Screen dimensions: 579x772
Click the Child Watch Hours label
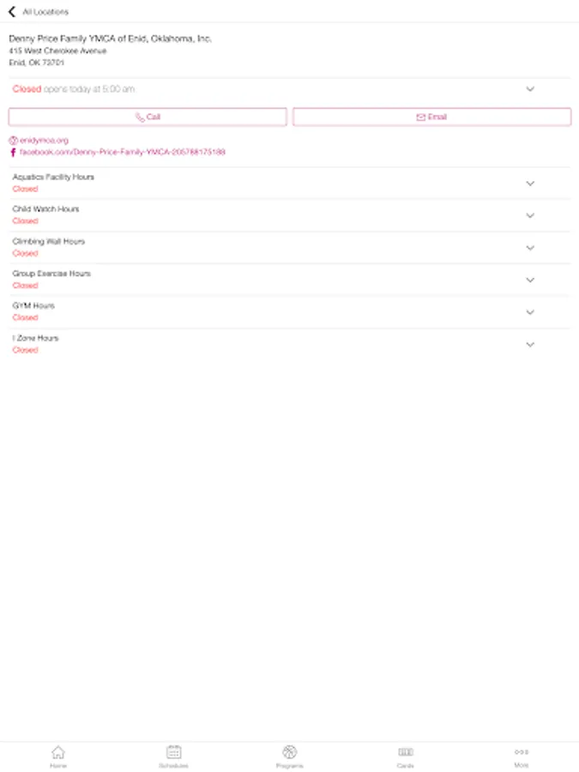45,209
